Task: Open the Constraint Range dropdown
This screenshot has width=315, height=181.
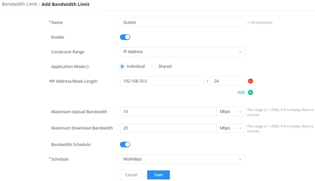Action: tap(182, 52)
